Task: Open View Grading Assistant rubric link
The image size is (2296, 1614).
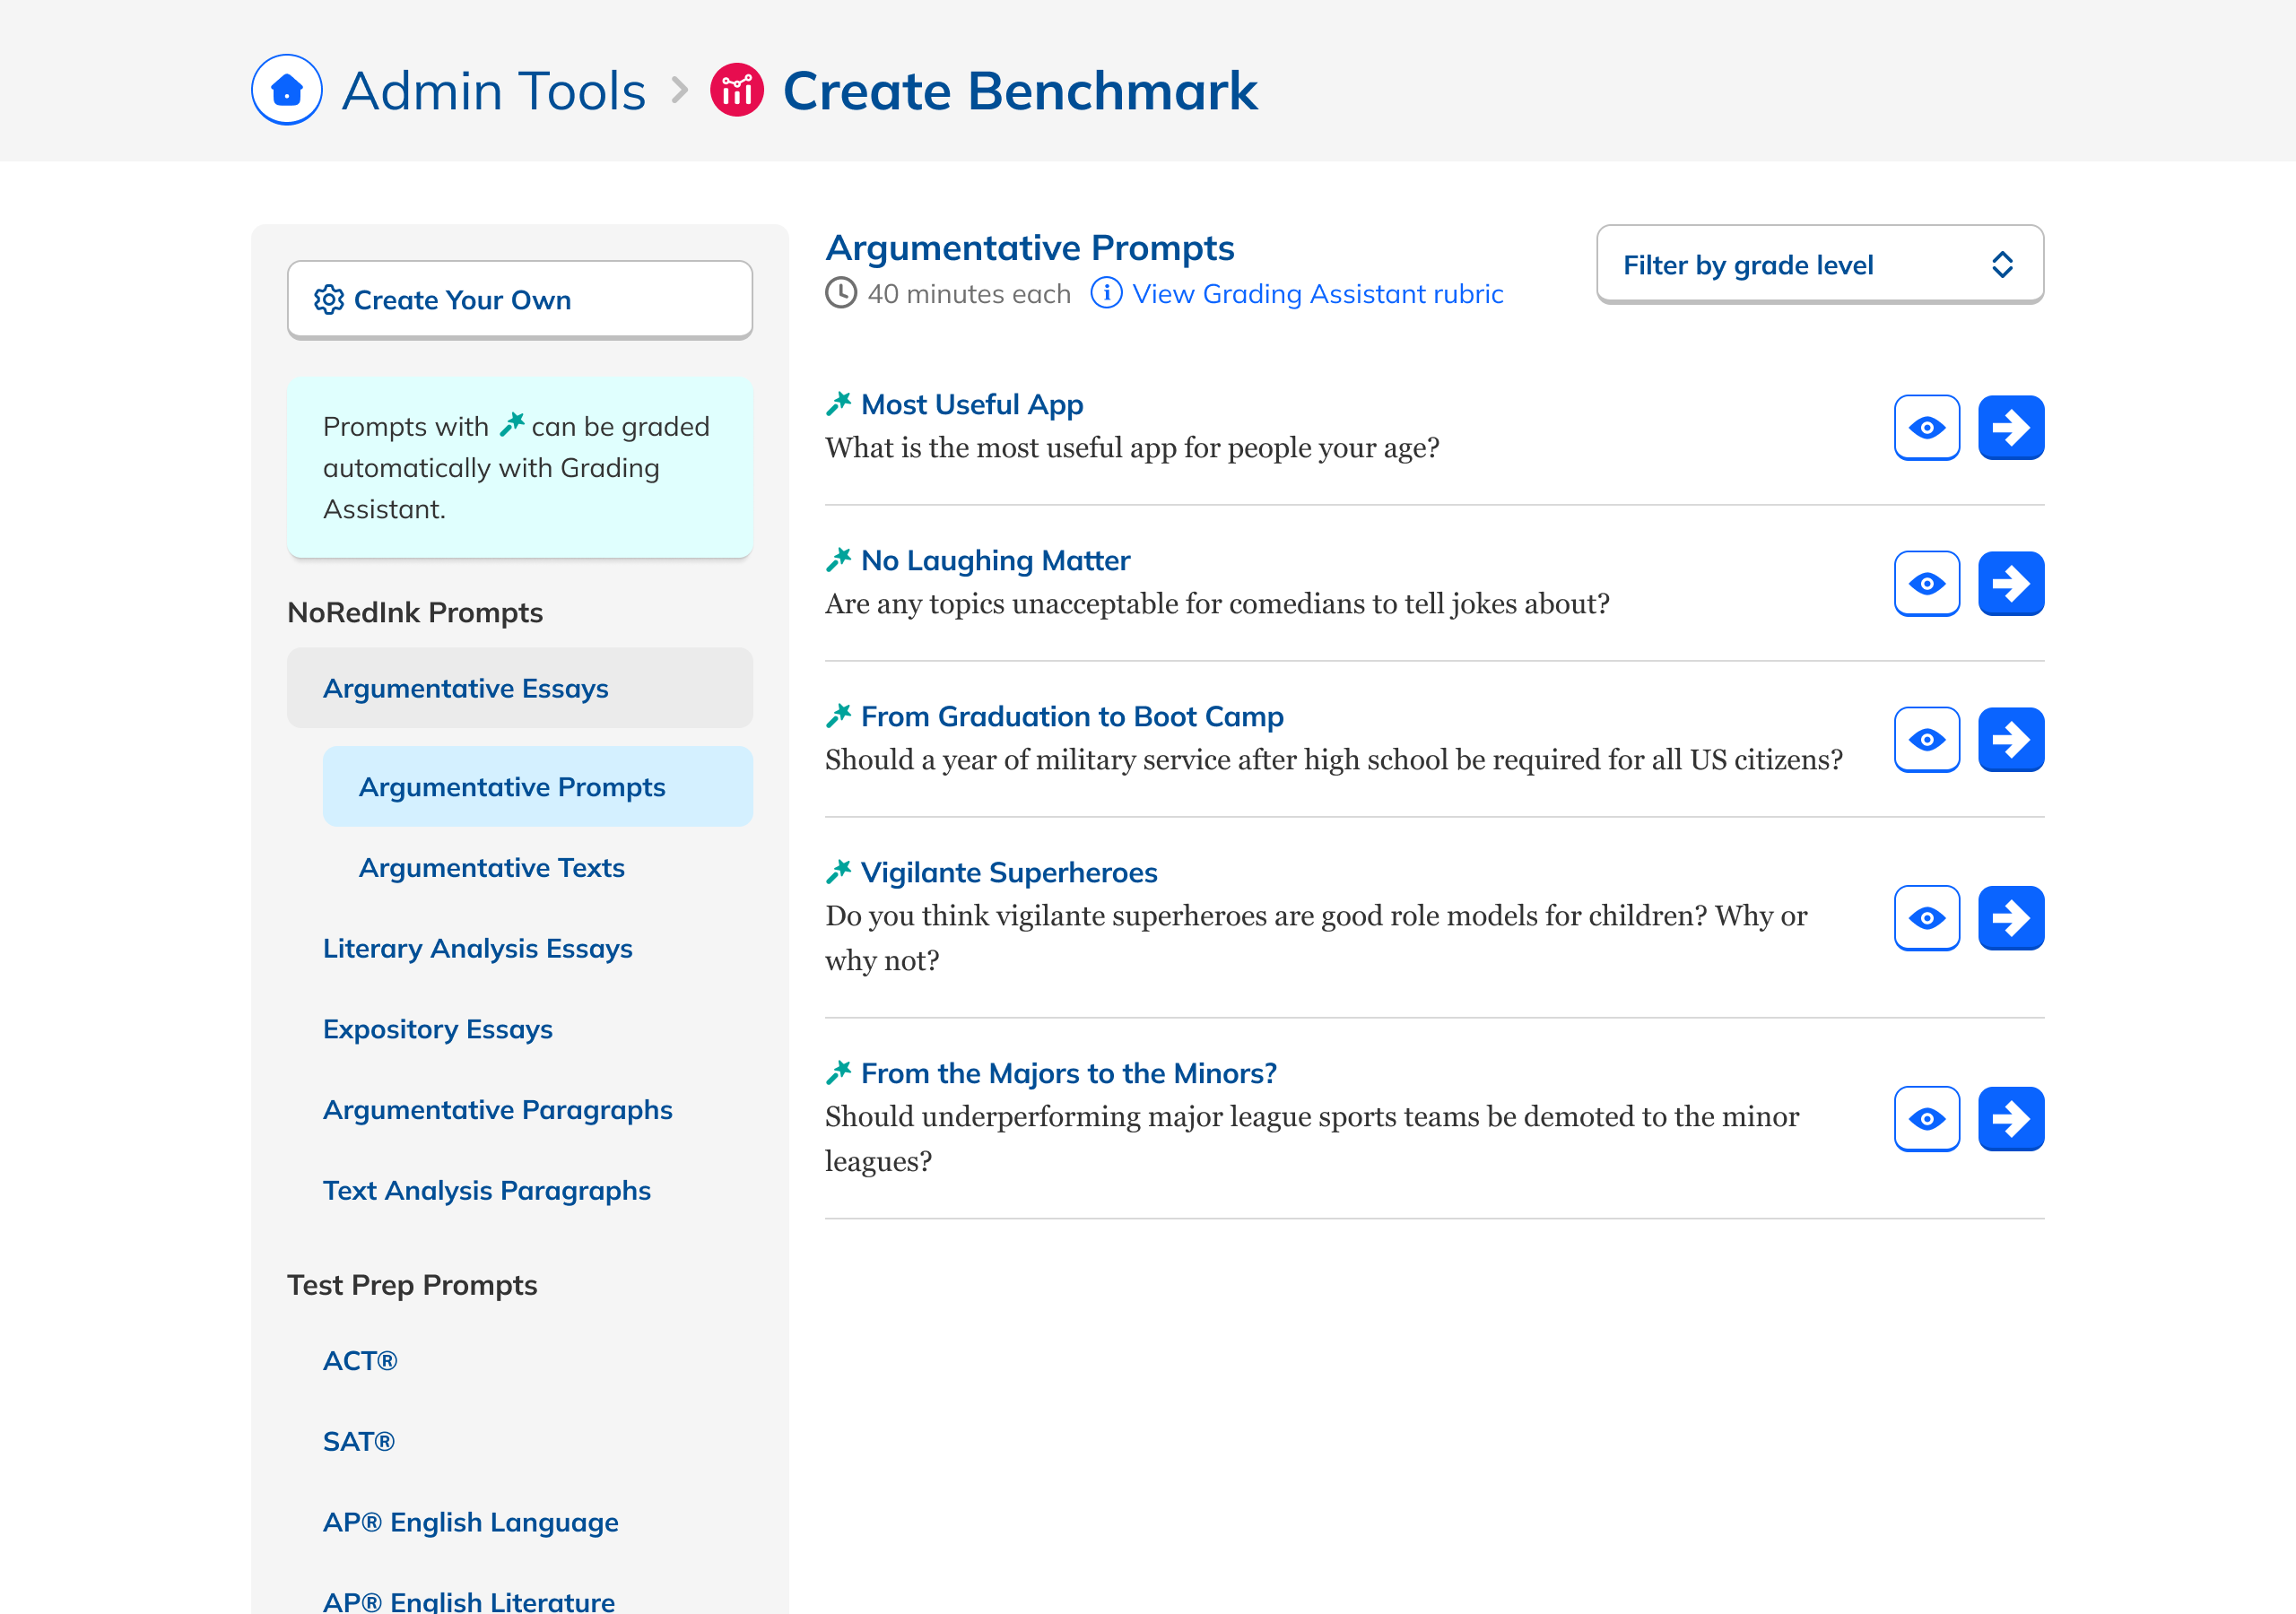Action: pyautogui.click(x=1316, y=294)
